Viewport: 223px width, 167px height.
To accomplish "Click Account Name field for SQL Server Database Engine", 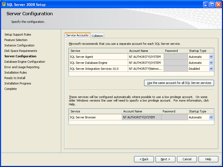I will [146, 63].
